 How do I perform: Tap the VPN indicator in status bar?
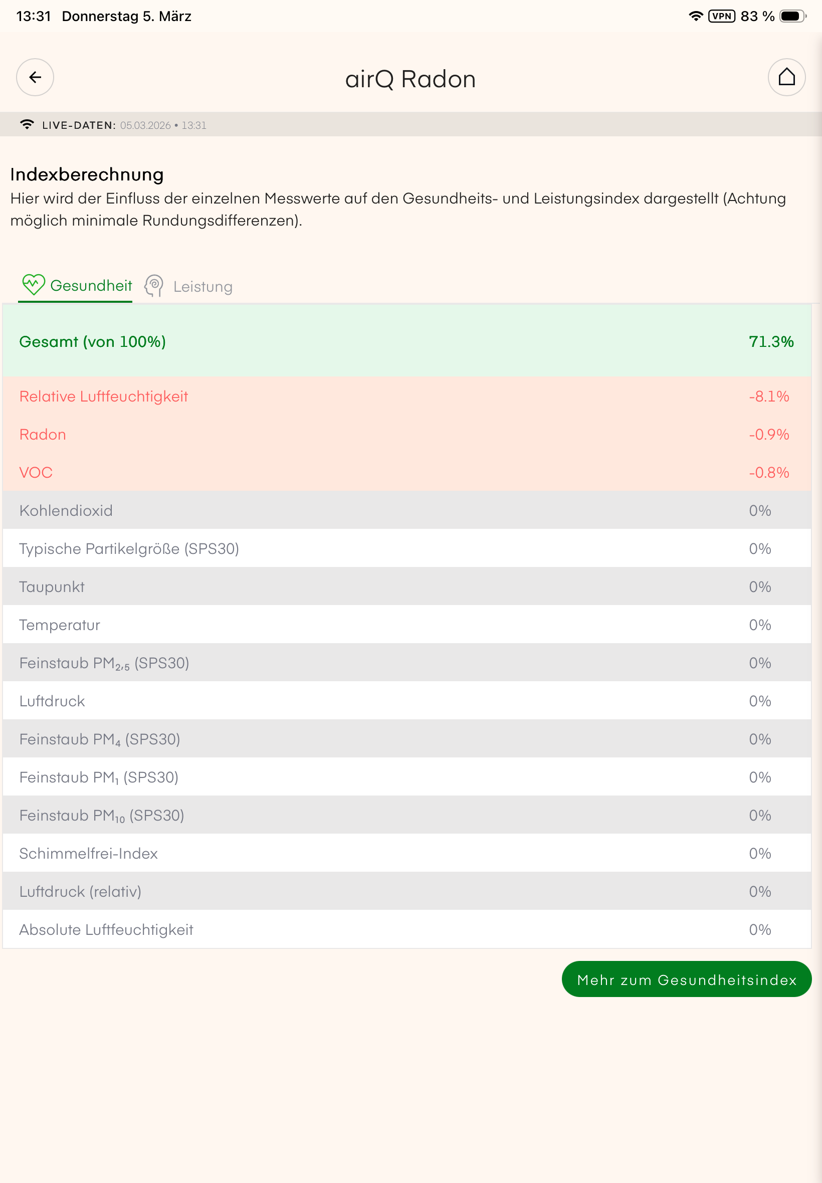point(721,17)
